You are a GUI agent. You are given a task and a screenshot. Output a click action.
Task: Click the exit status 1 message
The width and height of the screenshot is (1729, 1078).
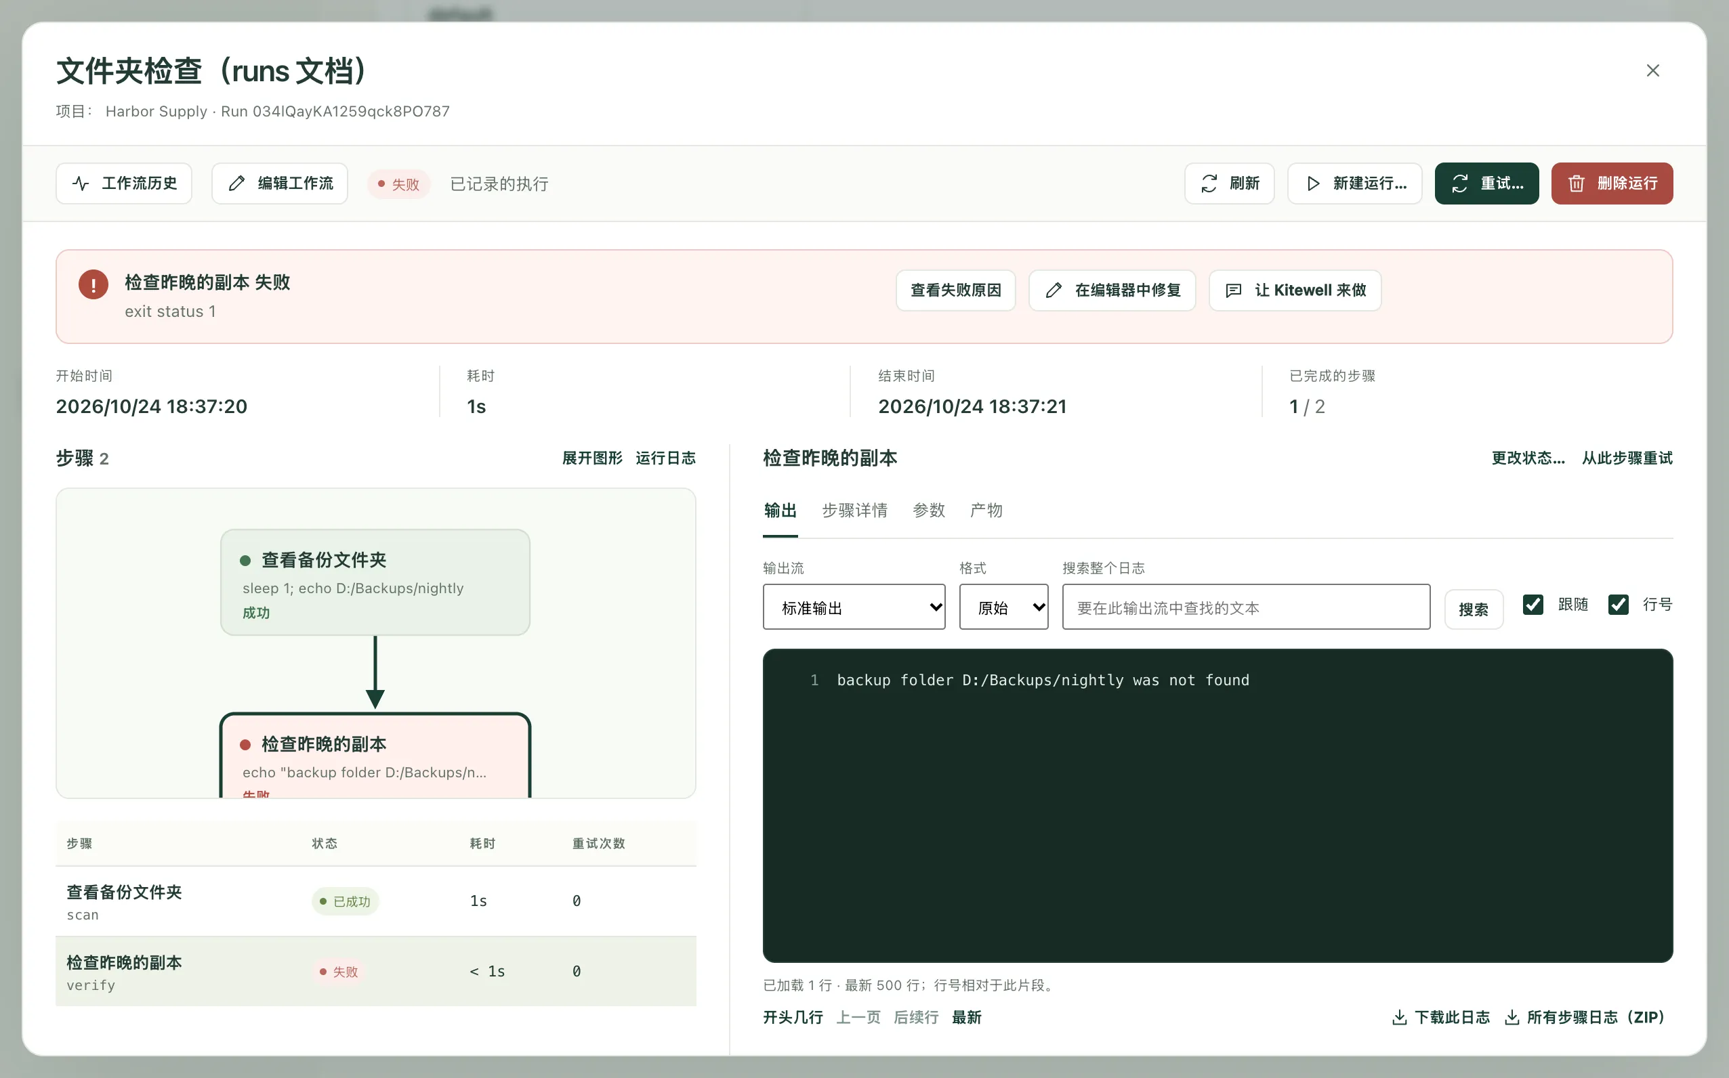(170, 311)
